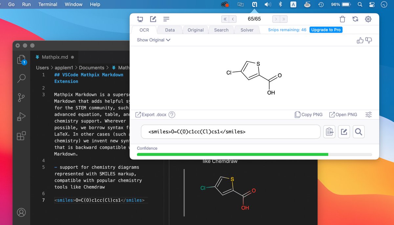Click the VSCode Mathpix Markdown heading line
Viewport: 394px width, 225px height.
coord(89,78)
